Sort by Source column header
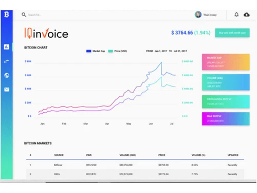The width and height of the screenshot is (257, 193). click(x=59, y=155)
